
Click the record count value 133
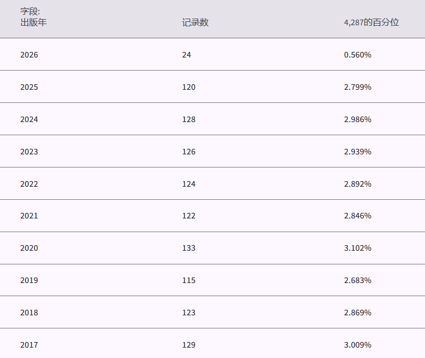(x=189, y=248)
